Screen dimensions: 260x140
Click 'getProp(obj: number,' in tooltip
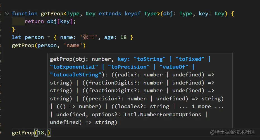coord(82,59)
